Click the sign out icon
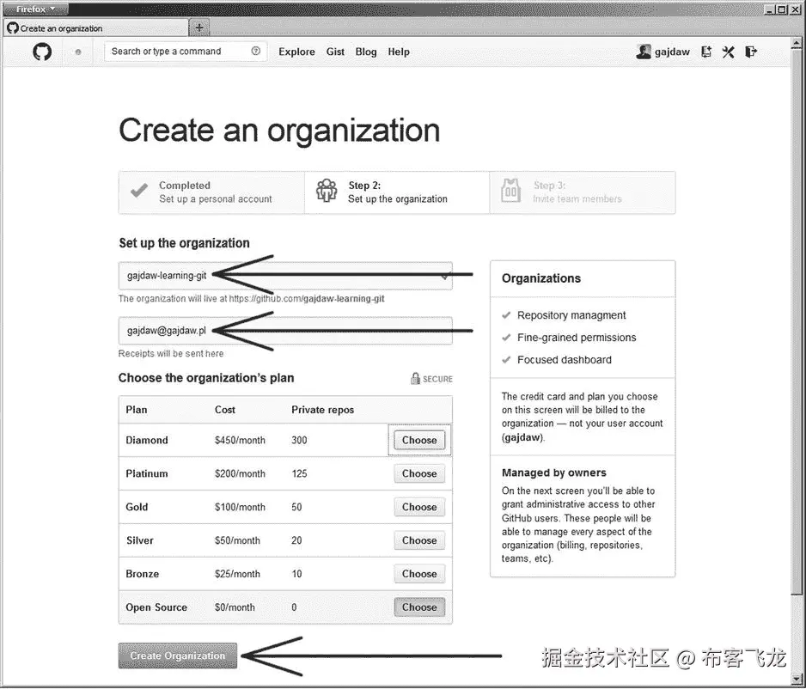The image size is (806, 689). coord(750,52)
